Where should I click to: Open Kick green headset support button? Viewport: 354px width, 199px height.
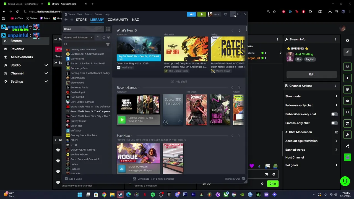pyautogui.click(x=345, y=181)
